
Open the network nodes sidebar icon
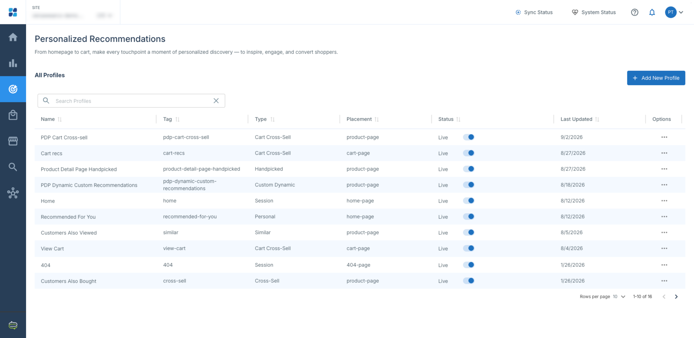coord(13,193)
